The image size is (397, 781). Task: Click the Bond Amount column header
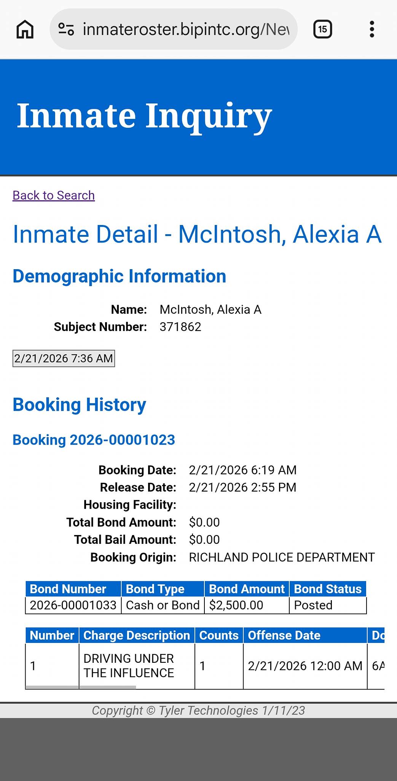(x=247, y=589)
